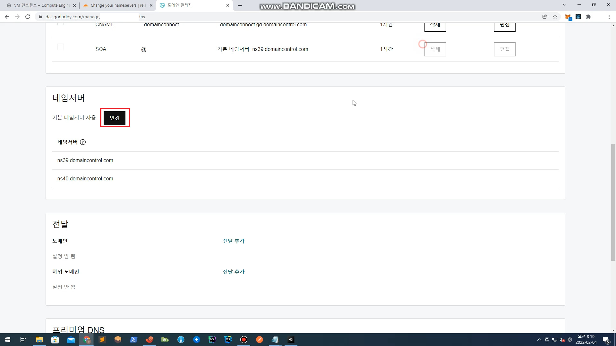The height and width of the screenshot is (346, 616).
Task: Click the Bandicam record icon in taskbar
Action: coord(244,340)
